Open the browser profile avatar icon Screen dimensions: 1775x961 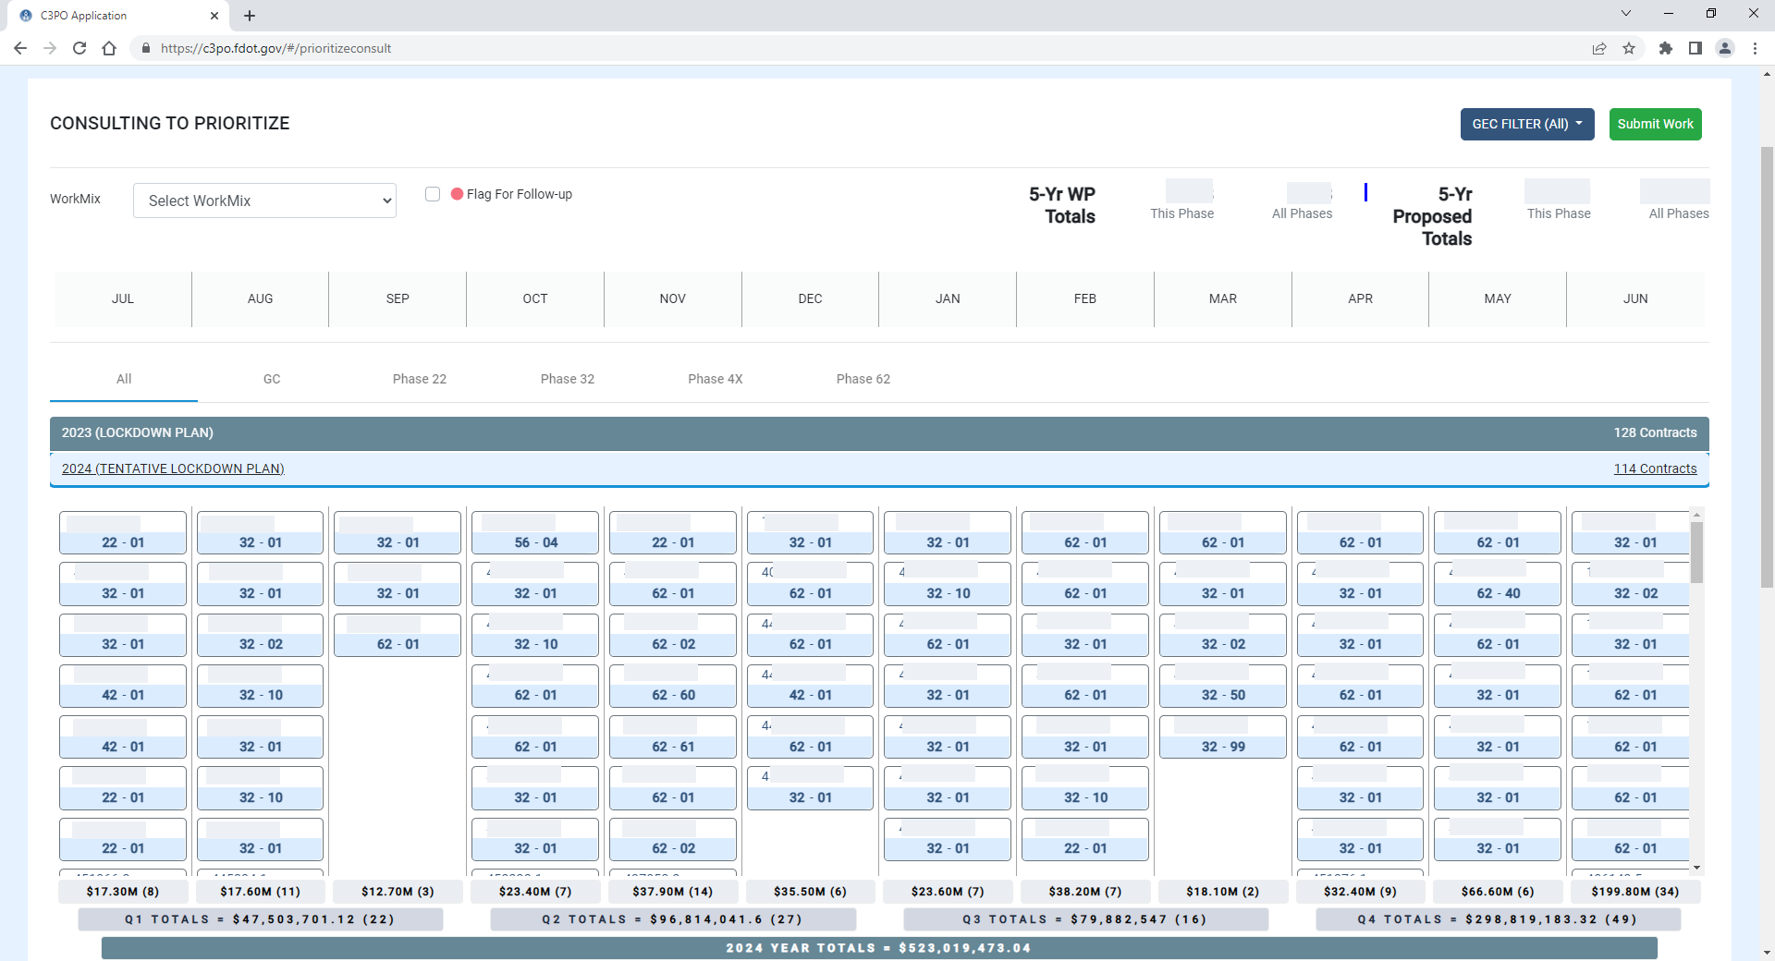tap(1725, 48)
